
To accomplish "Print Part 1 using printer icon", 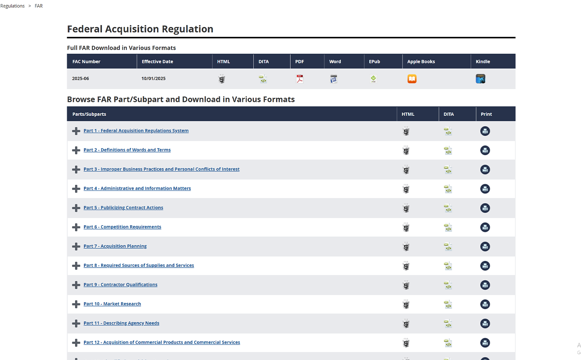I will click(485, 131).
